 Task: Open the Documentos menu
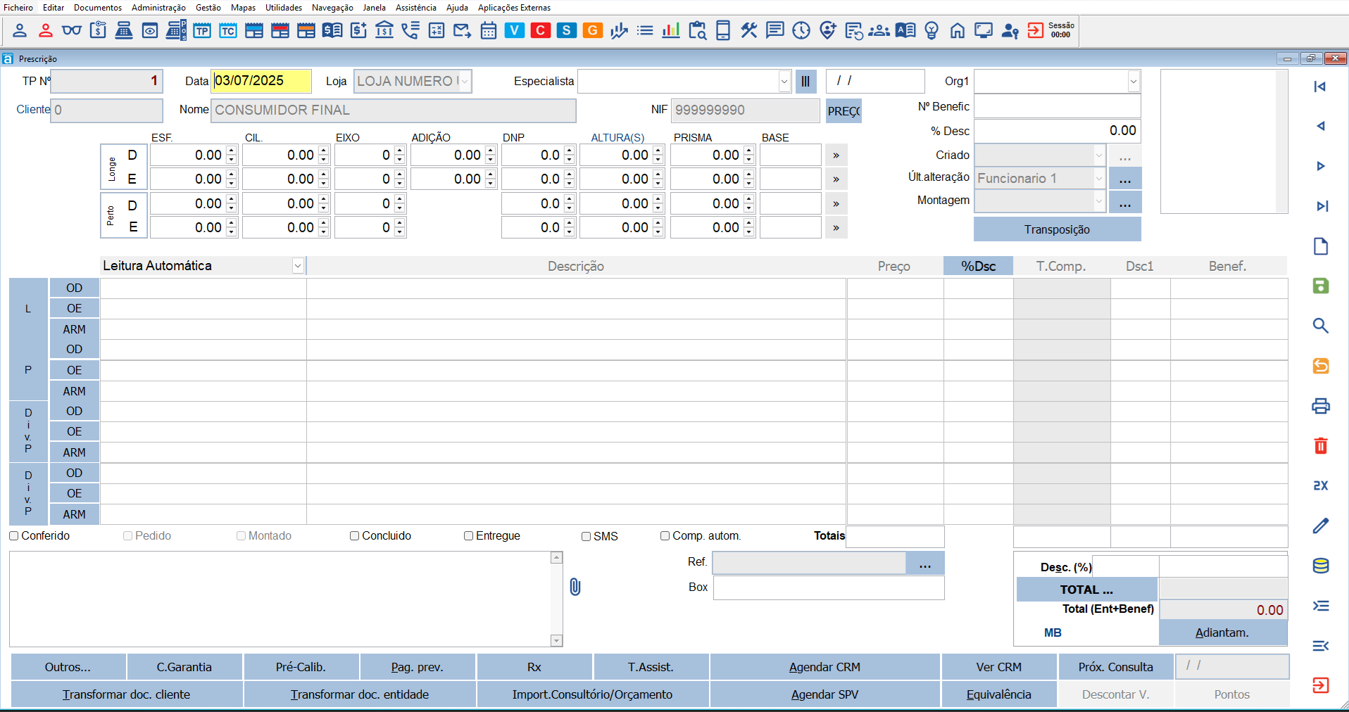pyautogui.click(x=98, y=8)
